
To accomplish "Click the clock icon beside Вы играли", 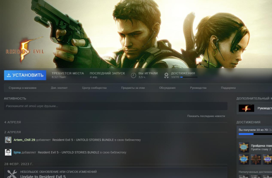I will [x=133, y=75].
